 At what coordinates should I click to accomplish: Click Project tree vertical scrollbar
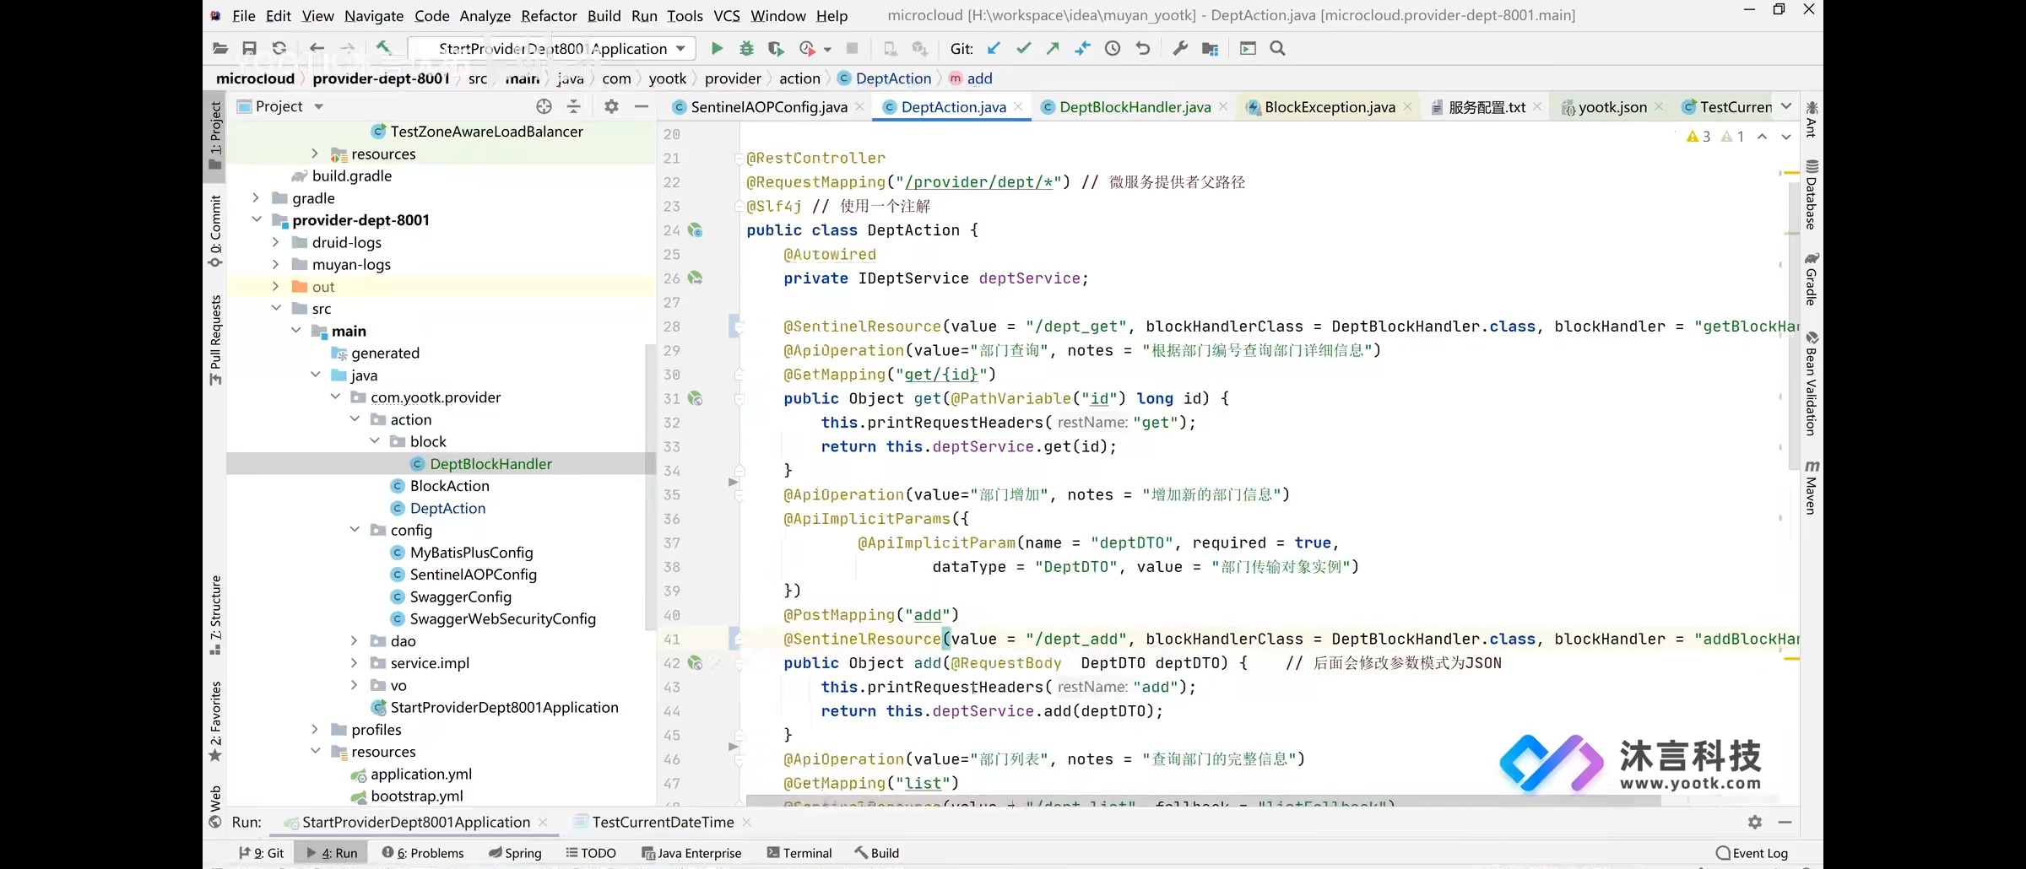(x=650, y=485)
